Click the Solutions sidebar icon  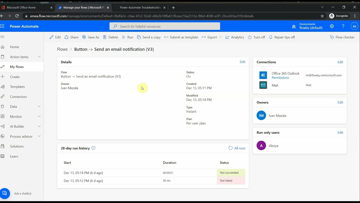click(3, 146)
